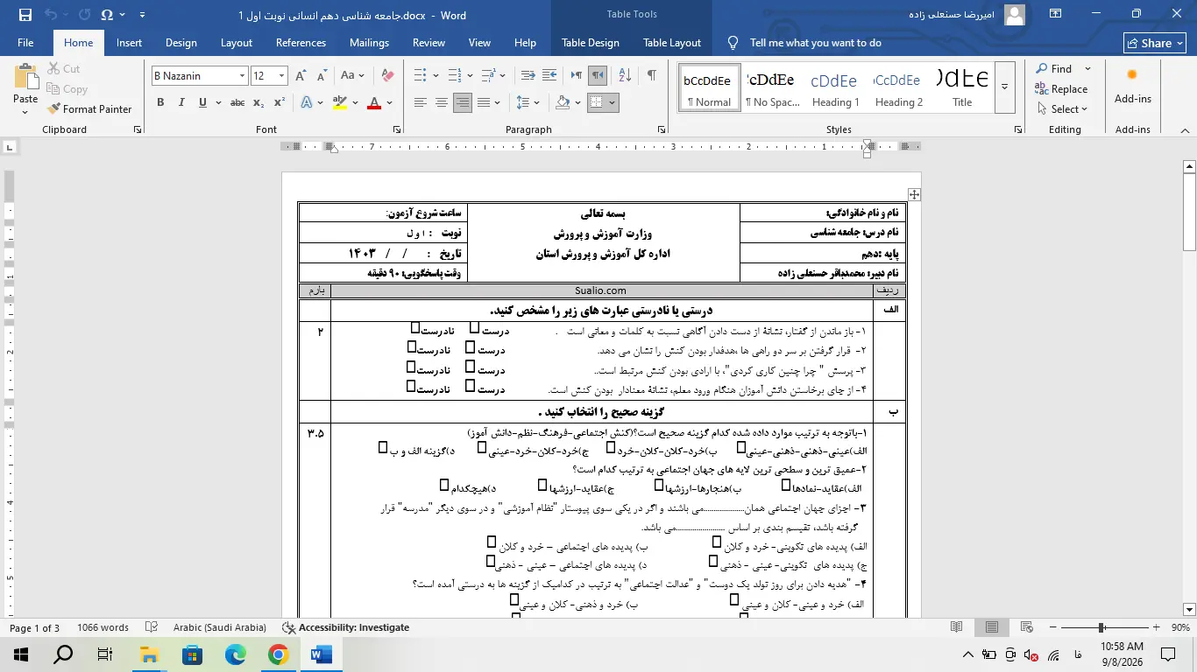Viewport: 1197px width, 672px height.
Task: Increase font size with Grow Font
Action: click(302, 76)
